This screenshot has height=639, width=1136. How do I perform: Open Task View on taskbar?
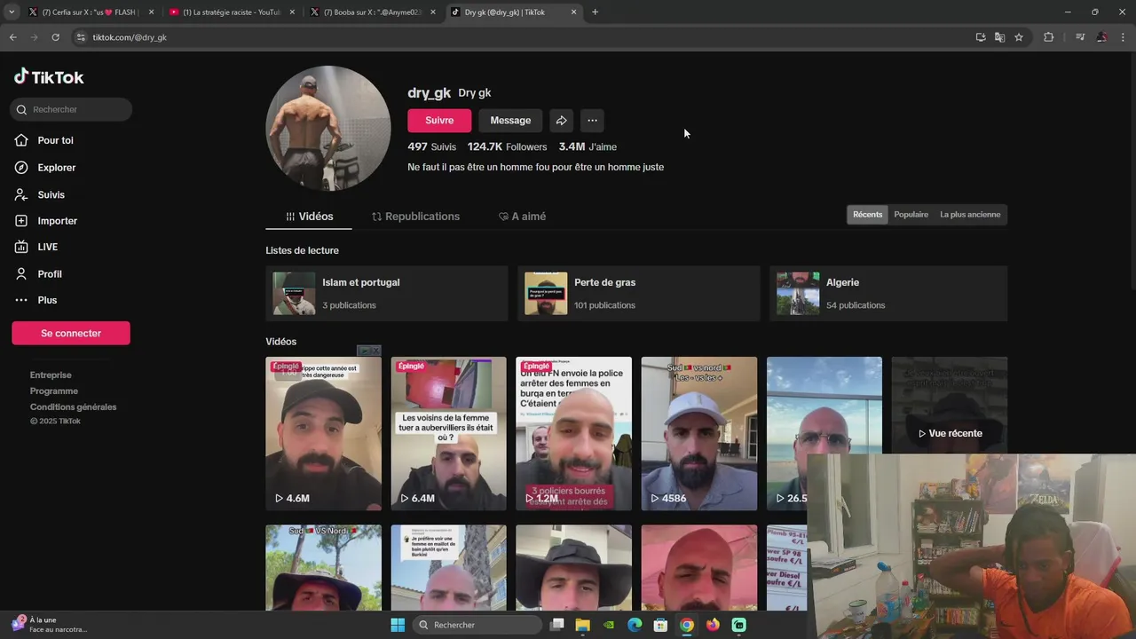click(557, 625)
